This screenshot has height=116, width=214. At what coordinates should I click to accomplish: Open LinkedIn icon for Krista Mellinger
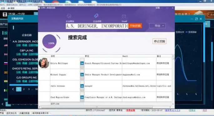click(82, 63)
